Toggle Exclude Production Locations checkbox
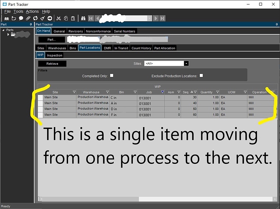 click(x=201, y=76)
